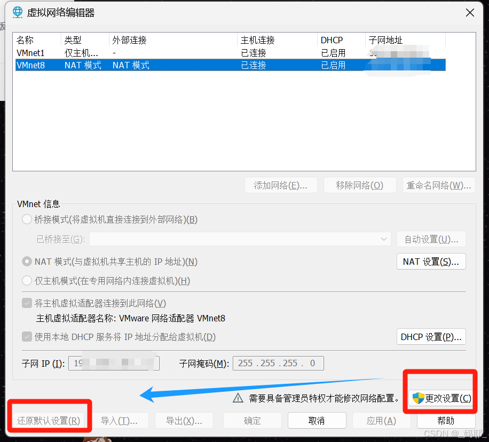Click the shield icon on 更改设置

(418, 398)
